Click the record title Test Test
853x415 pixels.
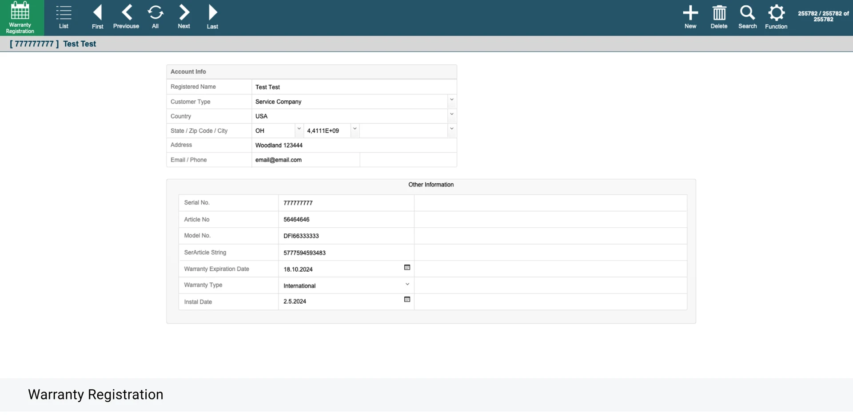pyautogui.click(x=80, y=44)
